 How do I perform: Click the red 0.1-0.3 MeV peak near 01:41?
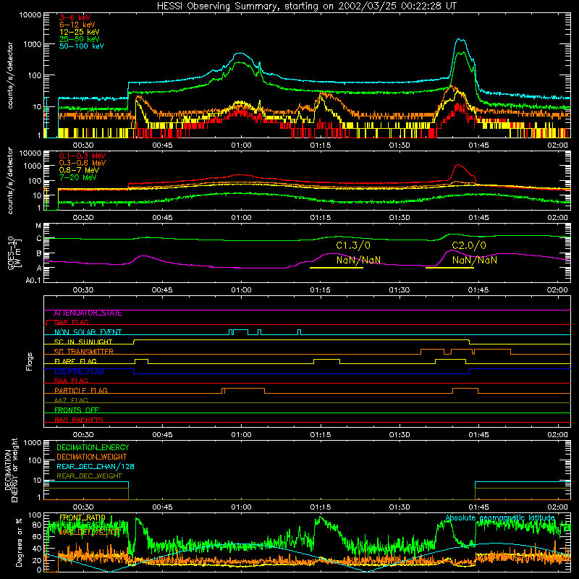(x=458, y=165)
